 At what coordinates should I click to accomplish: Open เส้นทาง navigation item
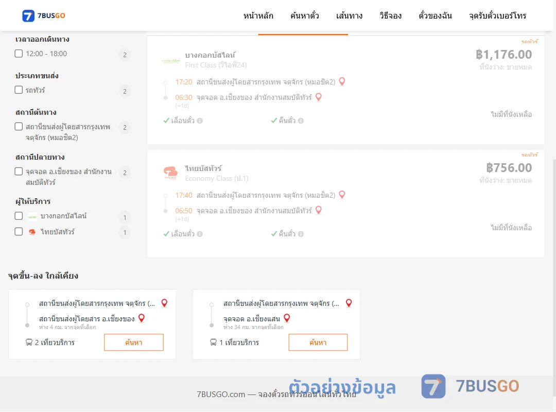point(349,15)
